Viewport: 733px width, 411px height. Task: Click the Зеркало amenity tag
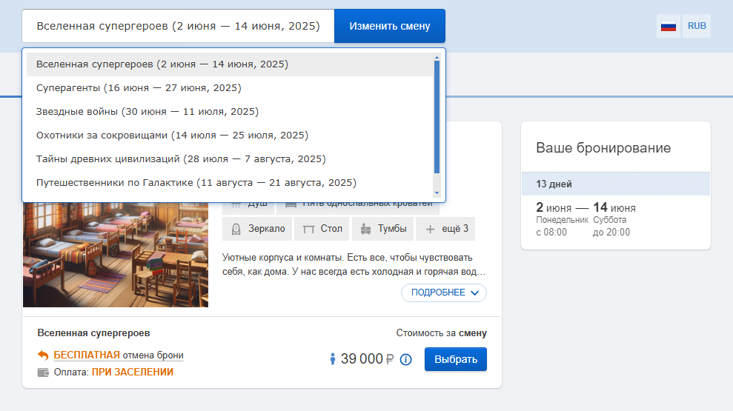[x=257, y=229]
